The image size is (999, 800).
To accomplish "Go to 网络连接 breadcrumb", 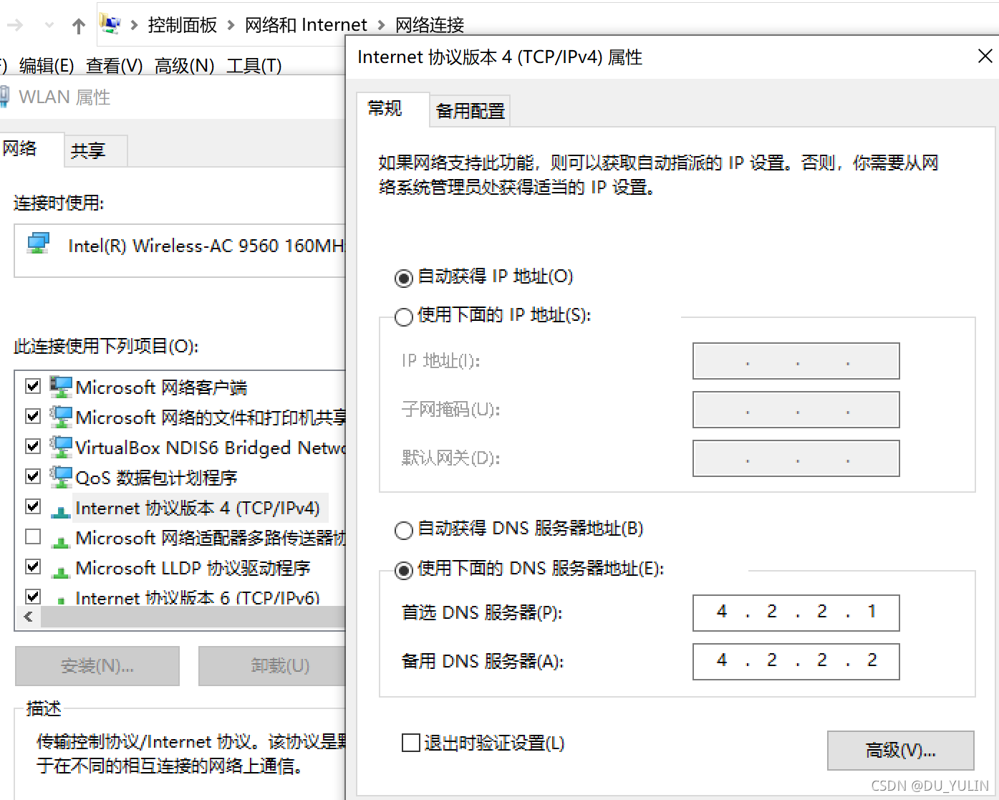I will [x=430, y=25].
